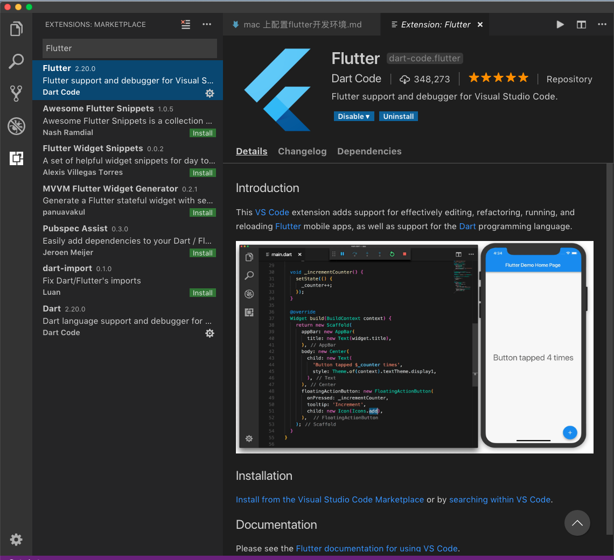Screen dimensions: 614x560
Task: Open the Explorer view in activity bar
Action: pyautogui.click(x=16, y=29)
